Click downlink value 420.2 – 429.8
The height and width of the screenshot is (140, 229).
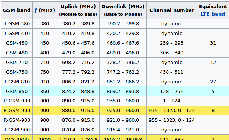coord(123,34)
